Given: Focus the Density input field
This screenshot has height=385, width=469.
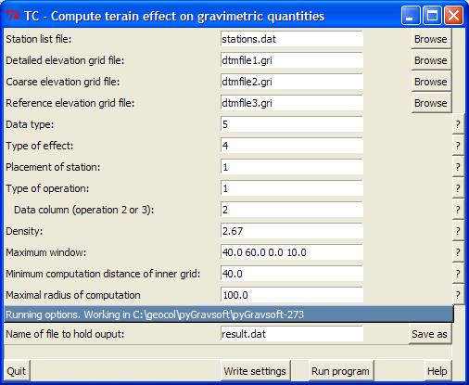Looking at the screenshot, I should 292,231.
